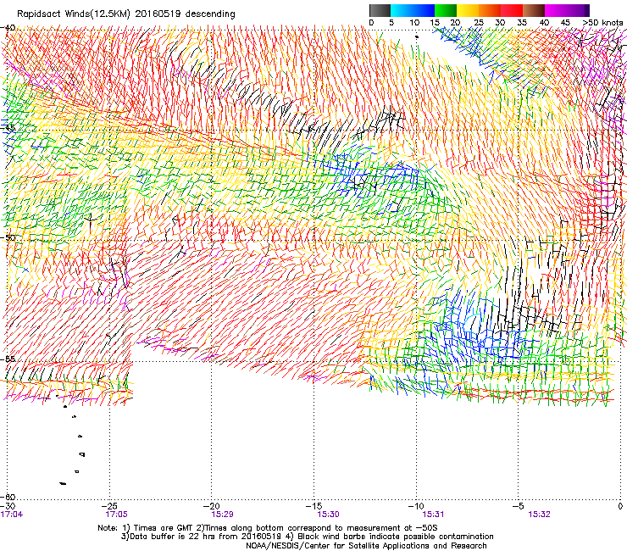Click the longitude label '-10'
The width and height of the screenshot is (627, 551).
point(416,506)
